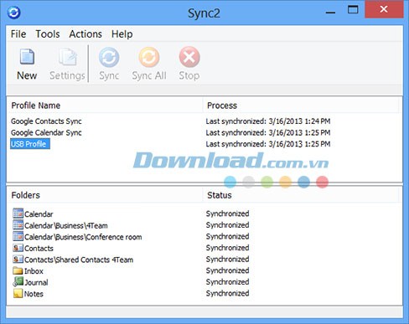
Task: Select the Calendar\Business\4Team folder name
Action: coord(66,225)
